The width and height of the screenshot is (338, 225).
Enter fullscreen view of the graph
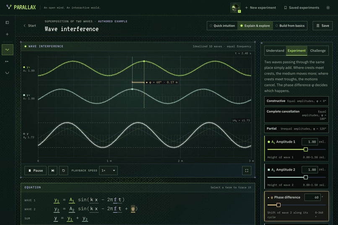tap(247, 171)
